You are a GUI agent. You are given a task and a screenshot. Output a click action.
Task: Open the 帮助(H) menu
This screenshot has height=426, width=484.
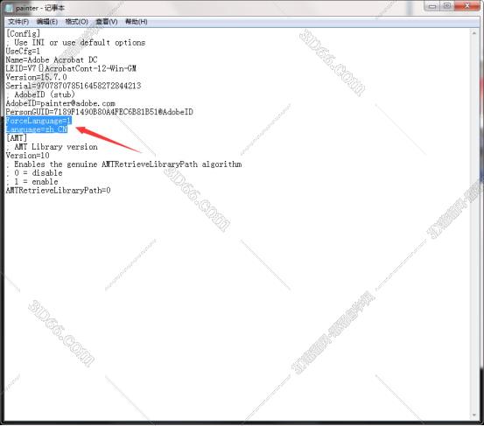(137, 22)
